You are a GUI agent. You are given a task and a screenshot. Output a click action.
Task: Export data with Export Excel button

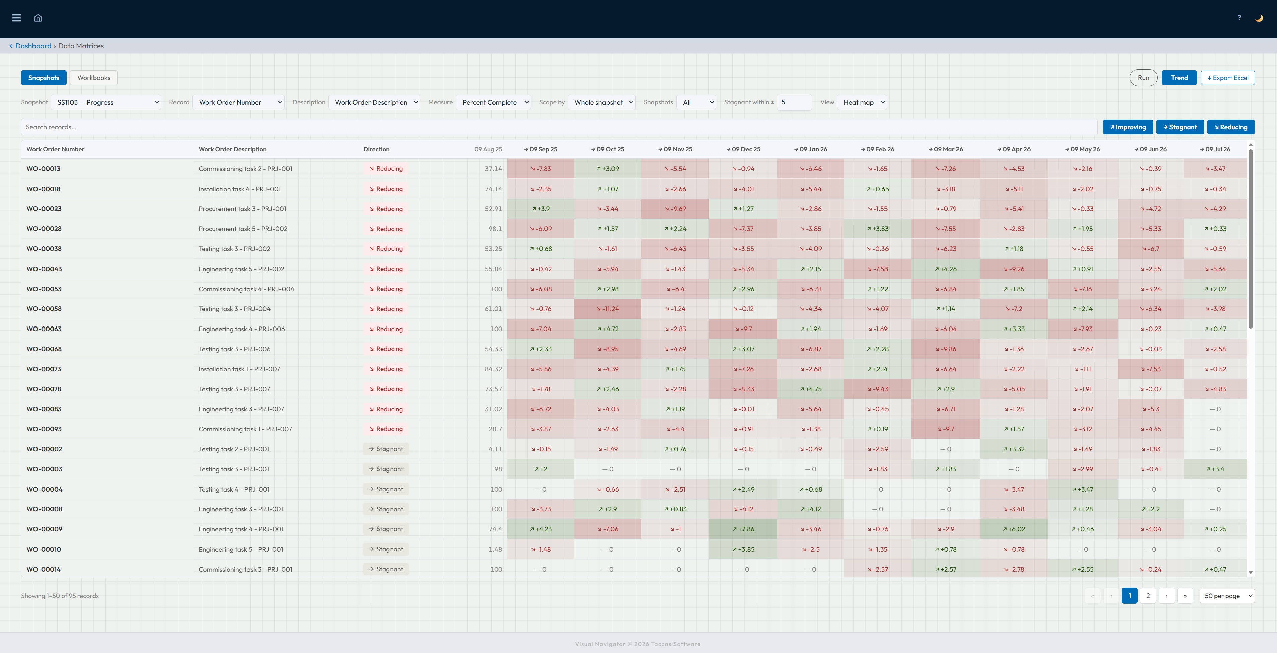[x=1227, y=78]
